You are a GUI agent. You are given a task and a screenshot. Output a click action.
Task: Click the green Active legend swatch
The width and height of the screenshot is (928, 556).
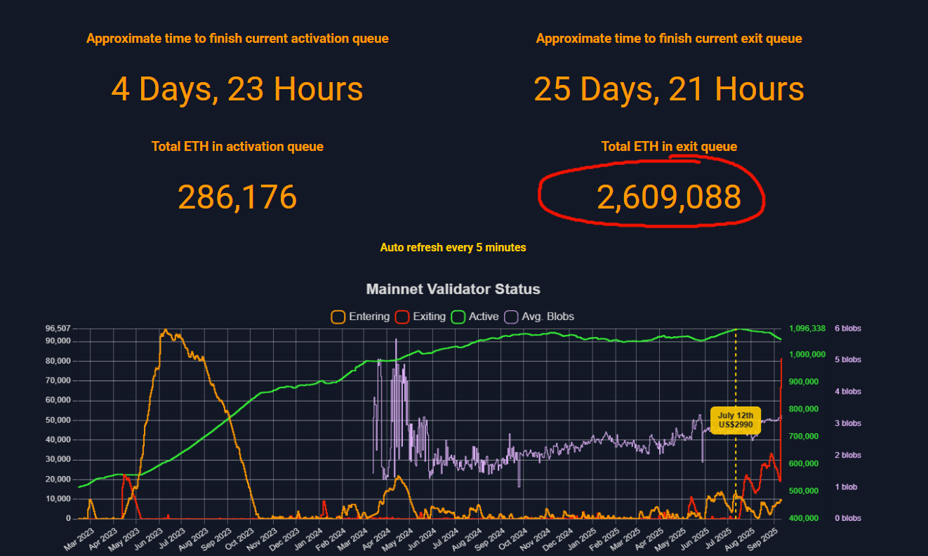click(458, 317)
